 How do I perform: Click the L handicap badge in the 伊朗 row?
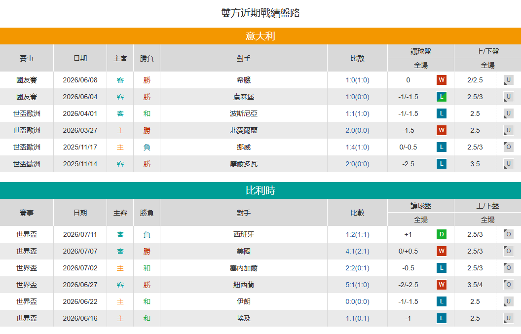click(x=441, y=301)
